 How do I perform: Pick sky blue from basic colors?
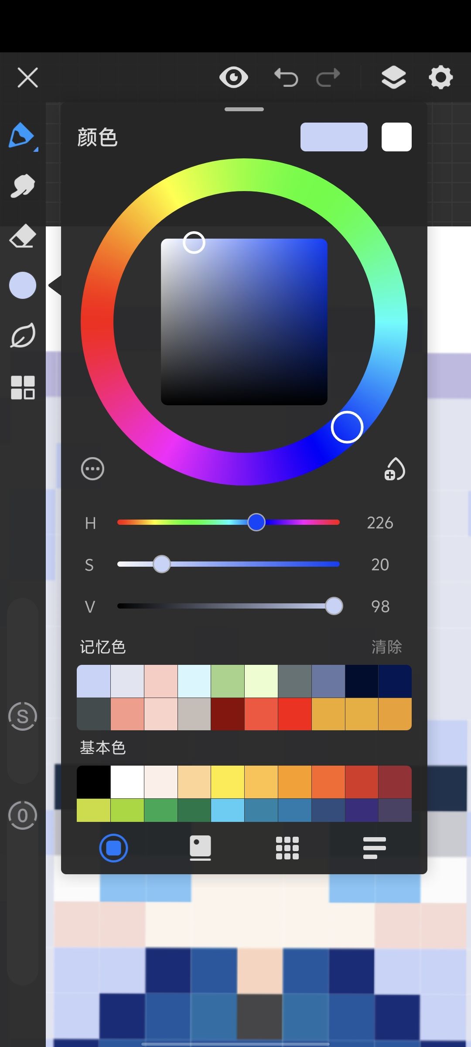click(228, 811)
